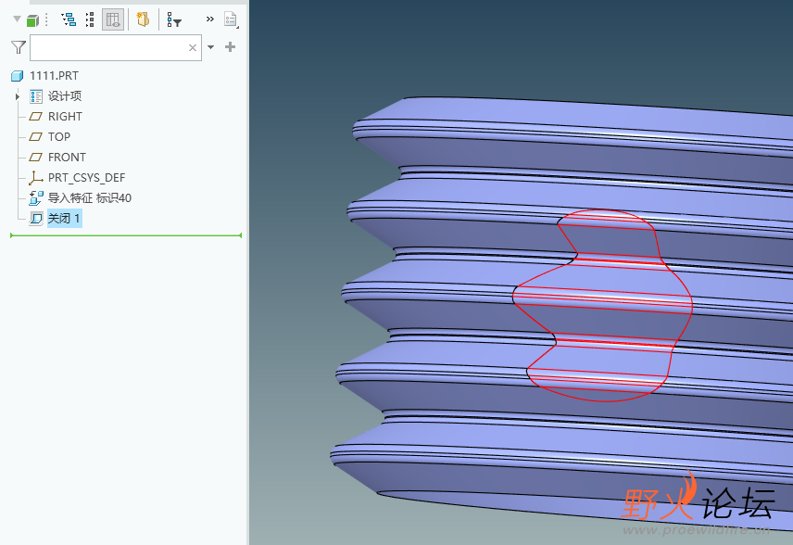Click inside the model tree search field
This screenshot has height=545, width=793.
pos(107,47)
